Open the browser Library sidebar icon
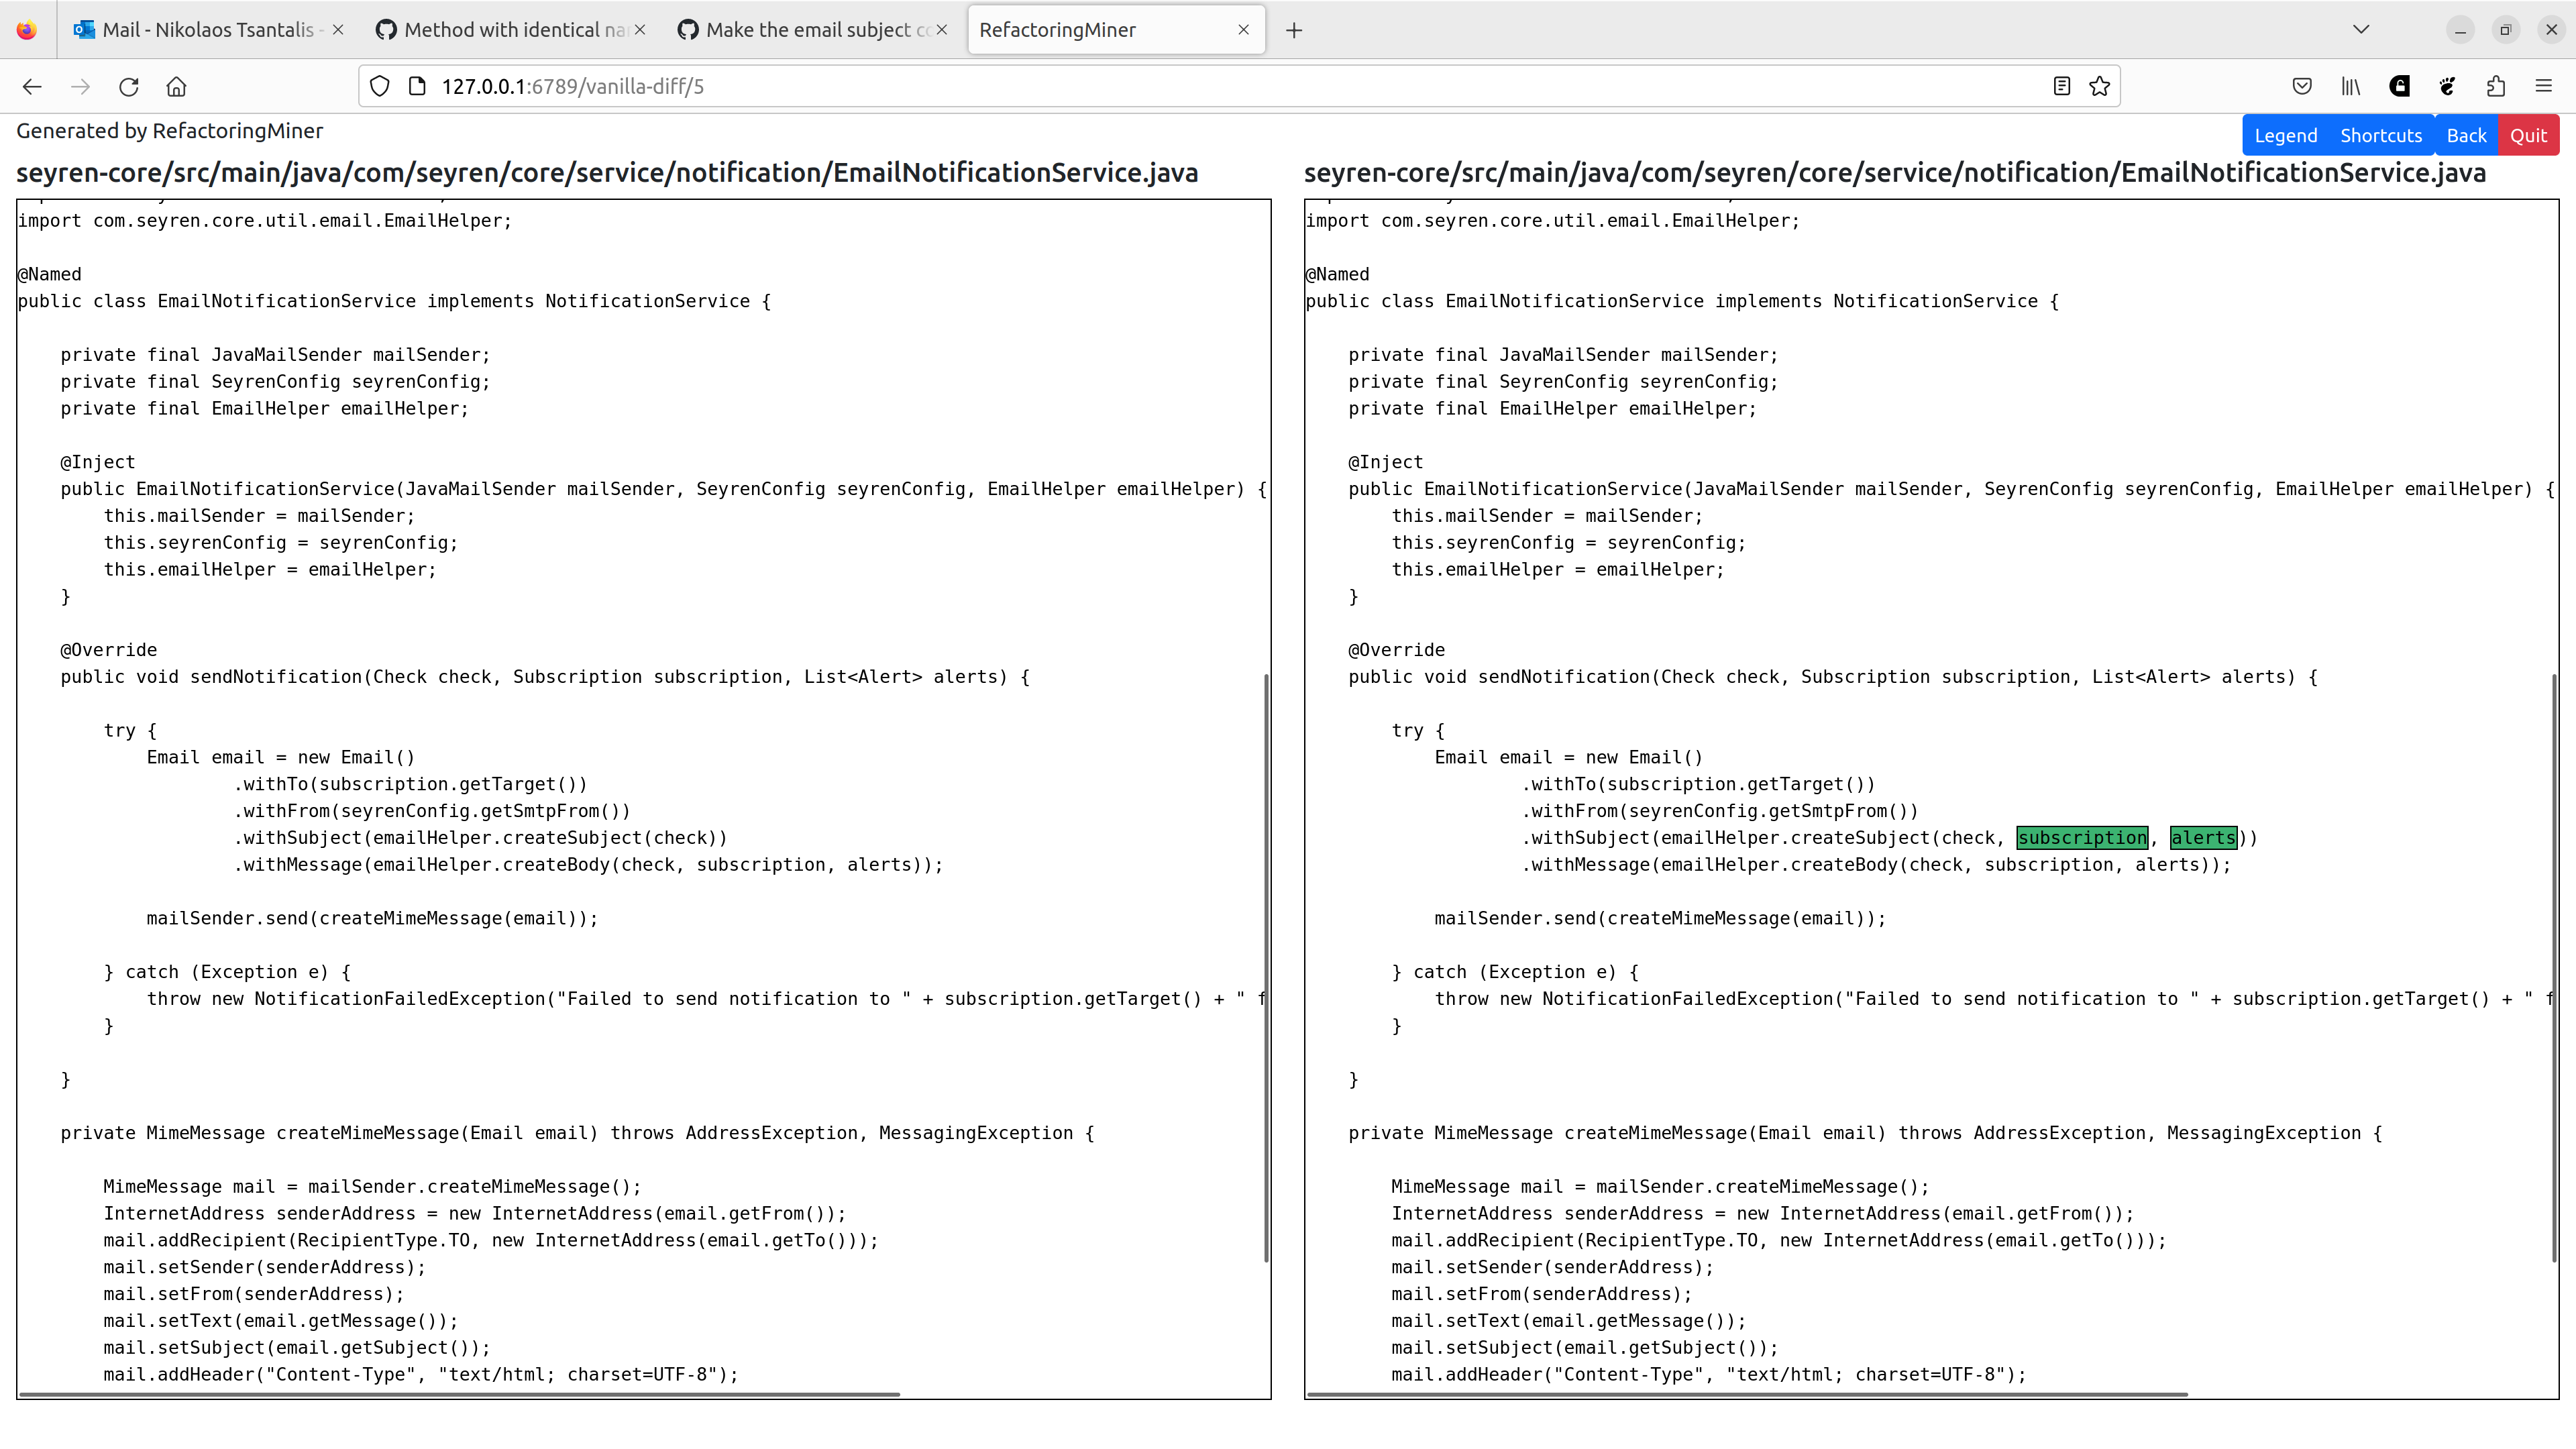This screenshot has width=2576, height=1449. (2350, 86)
